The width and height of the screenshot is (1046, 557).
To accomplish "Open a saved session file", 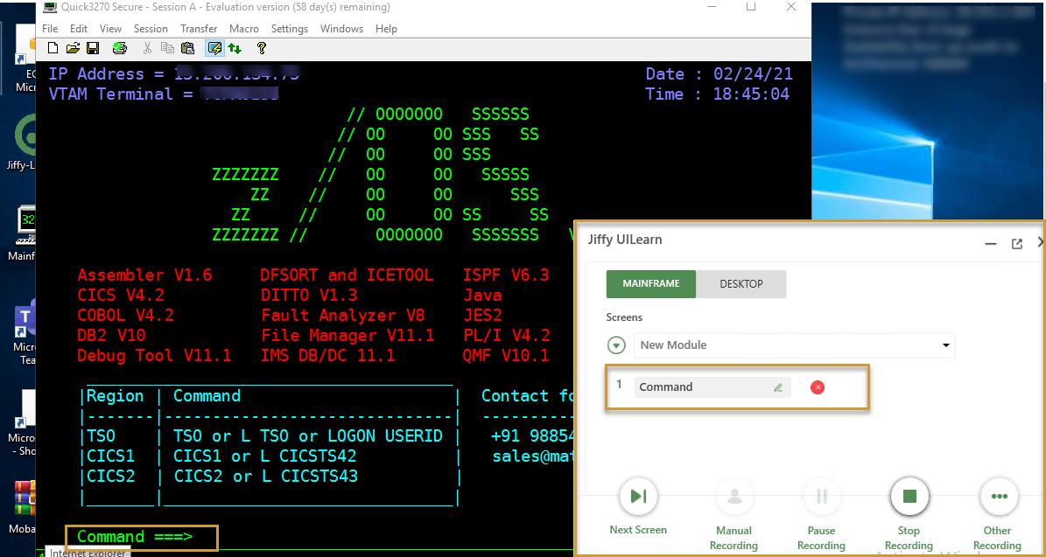I will click(x=73, y=48).
